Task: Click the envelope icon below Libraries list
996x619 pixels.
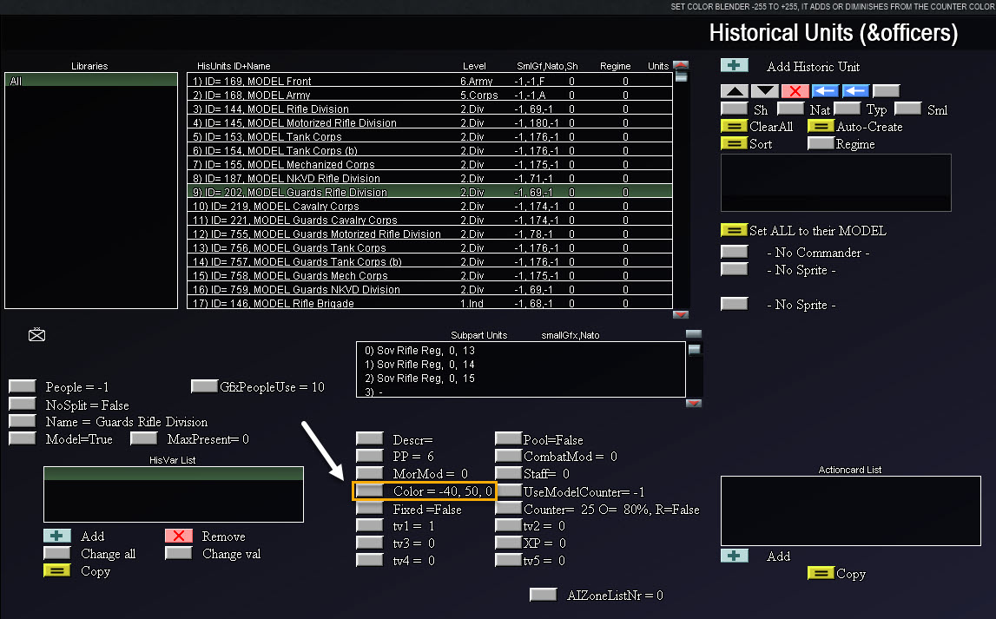Action: click(x=36, y=334)
